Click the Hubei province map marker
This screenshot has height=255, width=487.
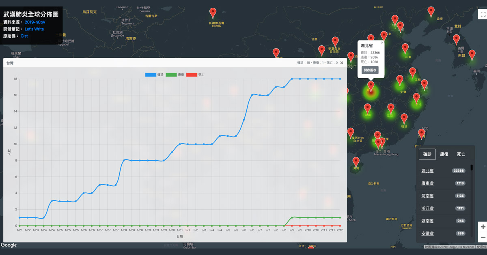[371, 86]
